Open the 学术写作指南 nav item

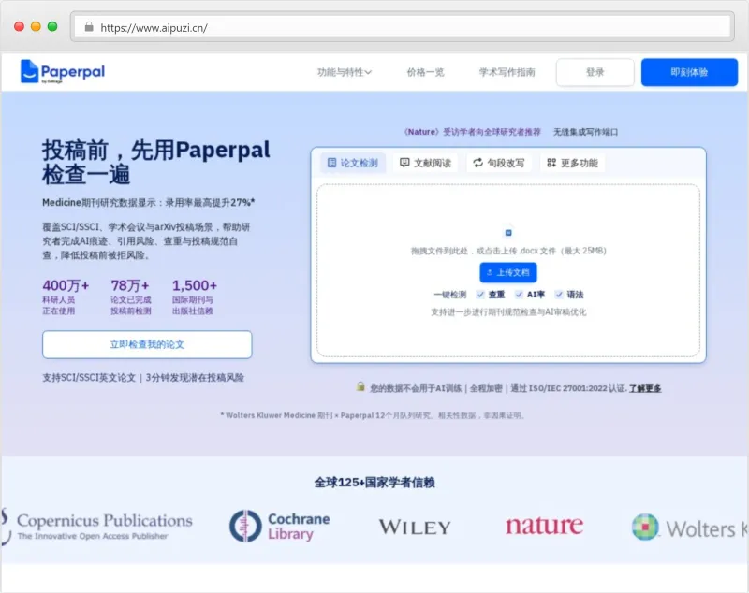pos(507,72)
